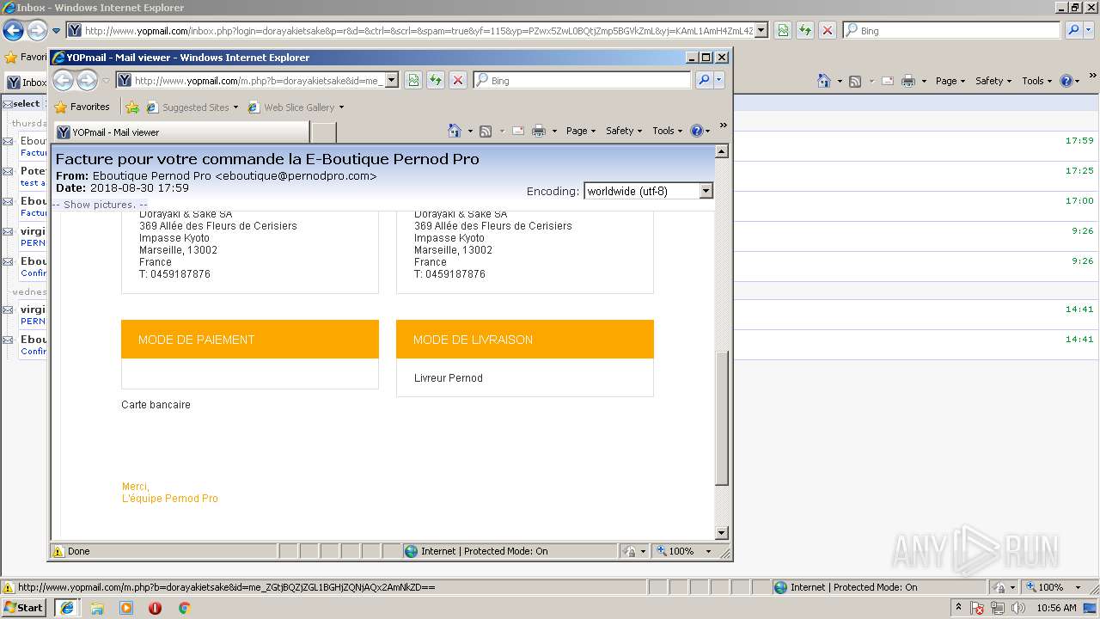The height and width of the screenshot is (619, 1100).
Task: Click Bing search button in Inbox window
Action: pos(1073,30)
